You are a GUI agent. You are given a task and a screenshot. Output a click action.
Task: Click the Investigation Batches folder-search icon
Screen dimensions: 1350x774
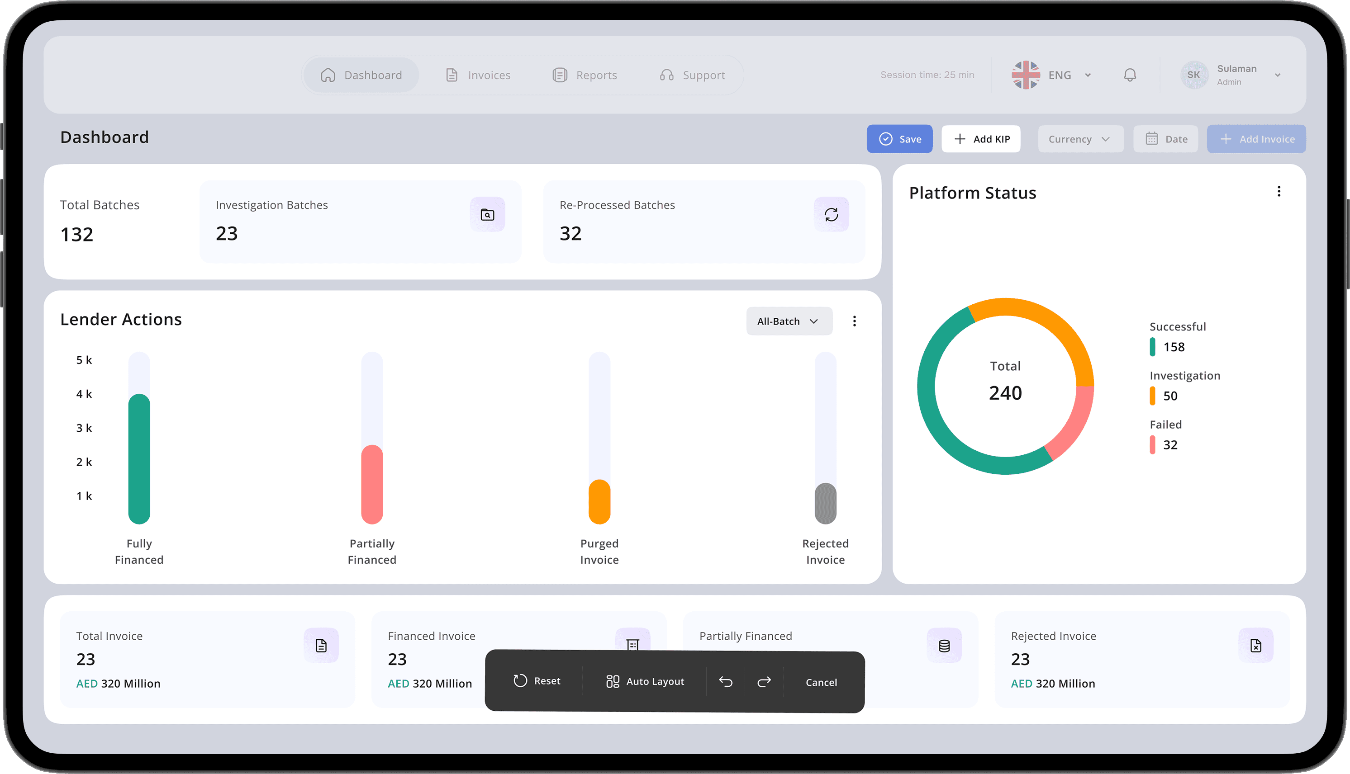pos(487,215)
